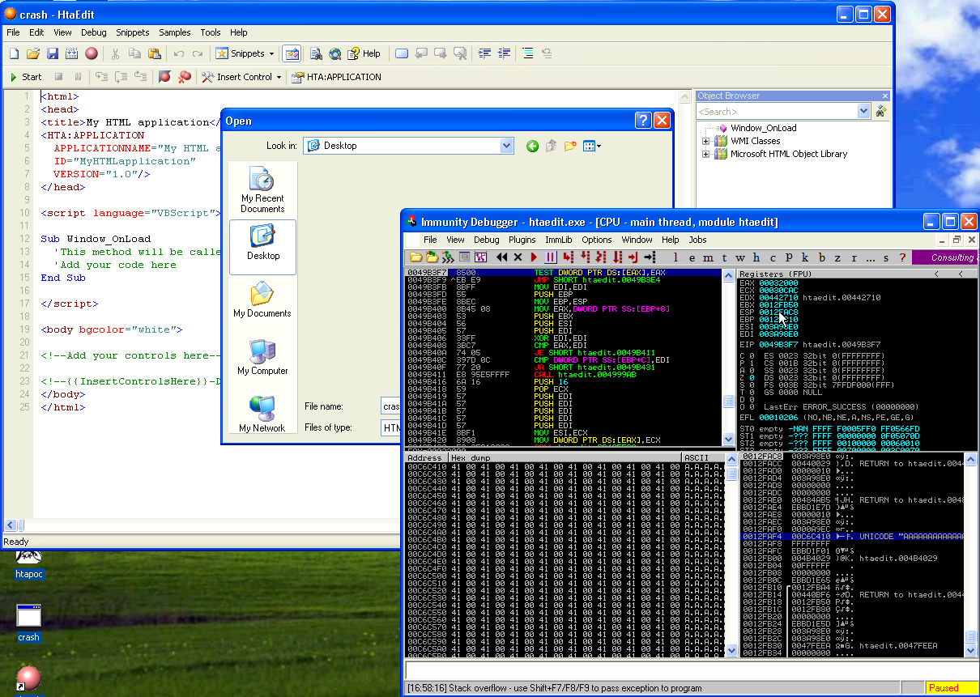Open the ImmLib menu in Immunity Debugger
Viewport: 980px width, 697px height.
[559, 240]
